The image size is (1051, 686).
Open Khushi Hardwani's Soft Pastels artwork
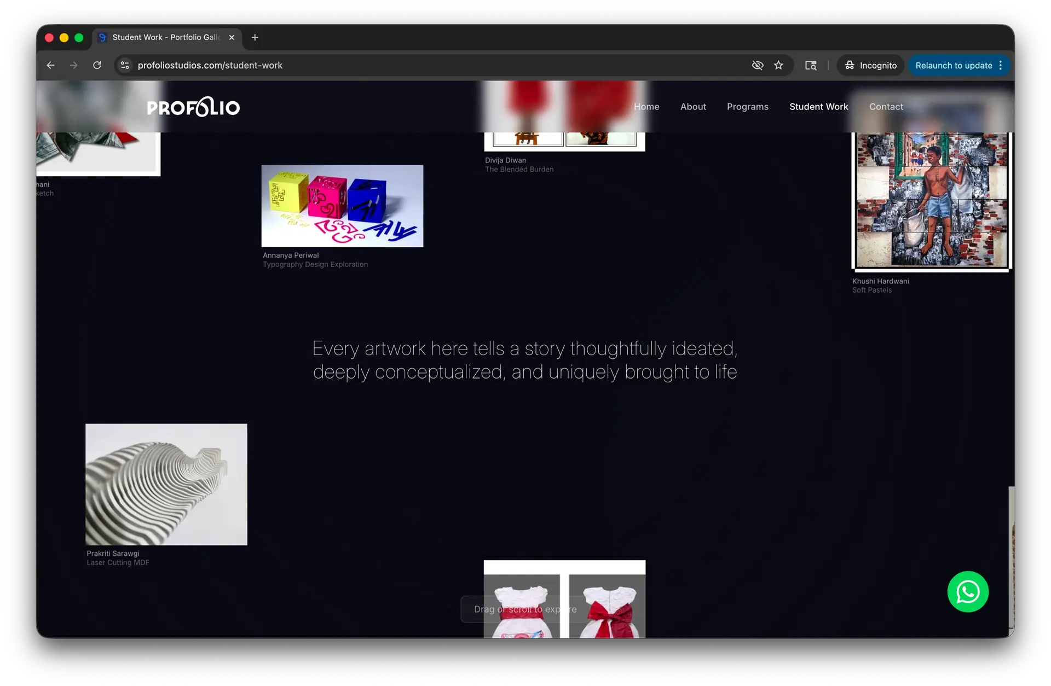(x=931, y=201)
